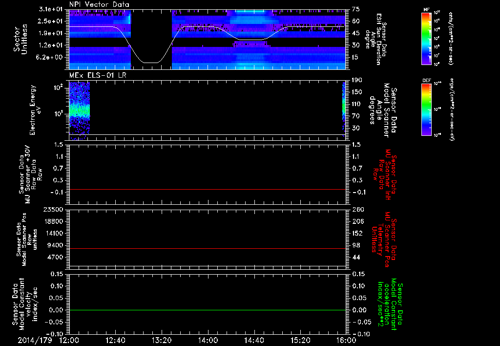Click the 9400 scanner position tick value
Screen dimensions: 500x346
tap(55, 245)
